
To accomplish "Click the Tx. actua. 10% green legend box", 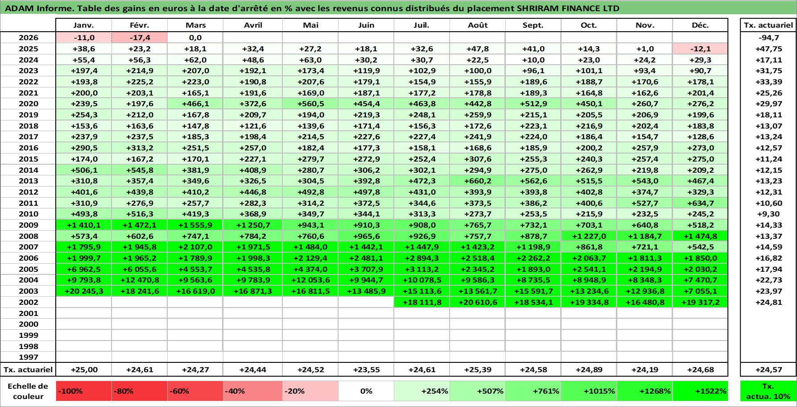I will [768, 391].
